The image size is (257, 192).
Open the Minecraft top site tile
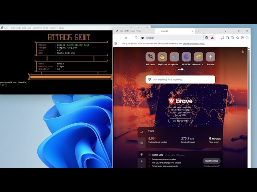[198, 57]
